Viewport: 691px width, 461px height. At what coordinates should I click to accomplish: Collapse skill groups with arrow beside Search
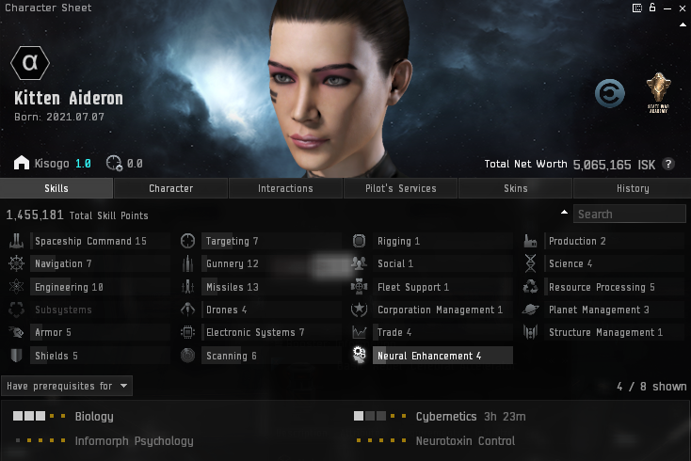click(x=564, y=213)
